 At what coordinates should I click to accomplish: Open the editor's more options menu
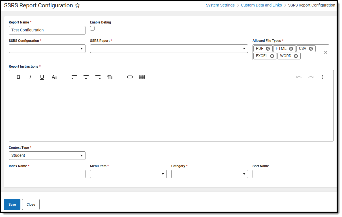(323, 77)
